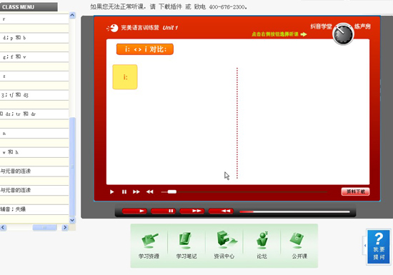Select the 'tʃ 和 dʒ' lesson row

pos(34,95)
